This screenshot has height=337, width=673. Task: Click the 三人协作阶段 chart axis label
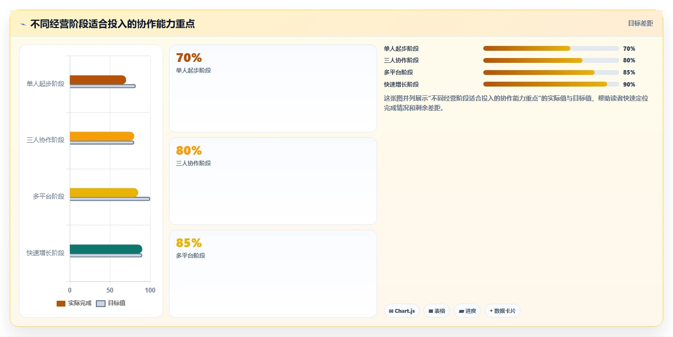(46, 140)
